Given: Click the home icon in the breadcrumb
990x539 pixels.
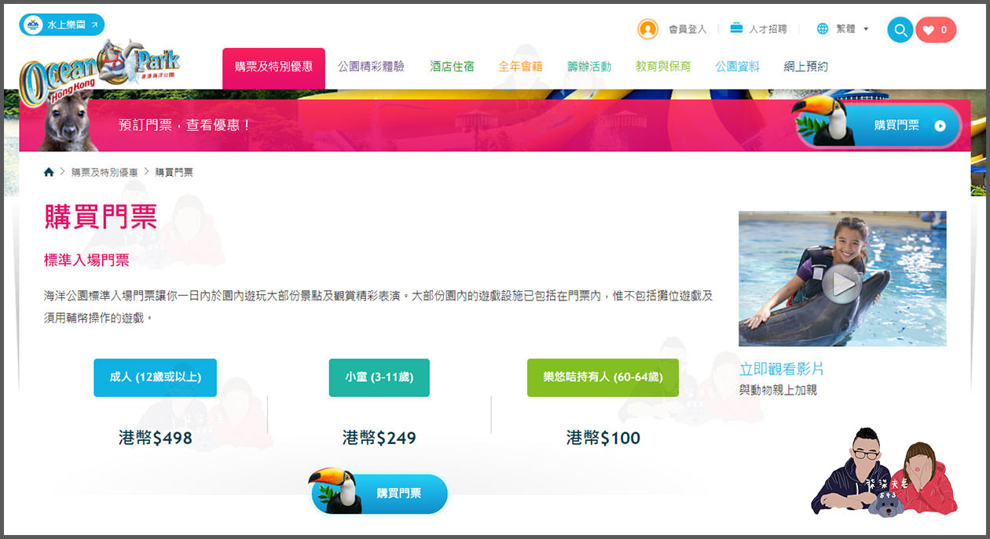Looking at the screenshot, I should click(x=48, y=171).
